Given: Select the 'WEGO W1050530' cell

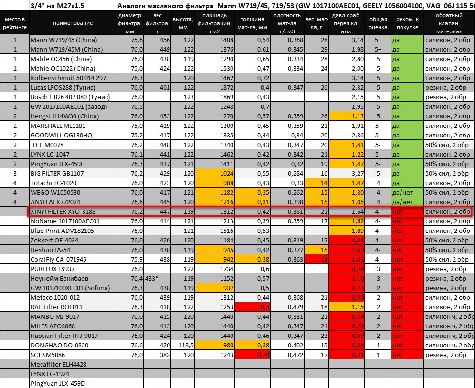Looking at the screenshot, I should point(73,192).
